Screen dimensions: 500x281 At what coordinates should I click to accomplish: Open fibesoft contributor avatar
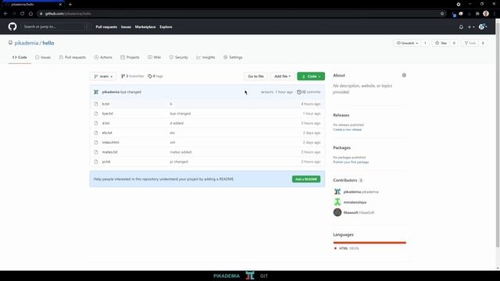point(337,212)
